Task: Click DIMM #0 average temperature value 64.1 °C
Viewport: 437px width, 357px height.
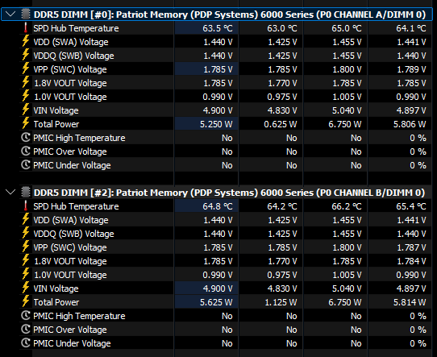Action: coord(411,28)
